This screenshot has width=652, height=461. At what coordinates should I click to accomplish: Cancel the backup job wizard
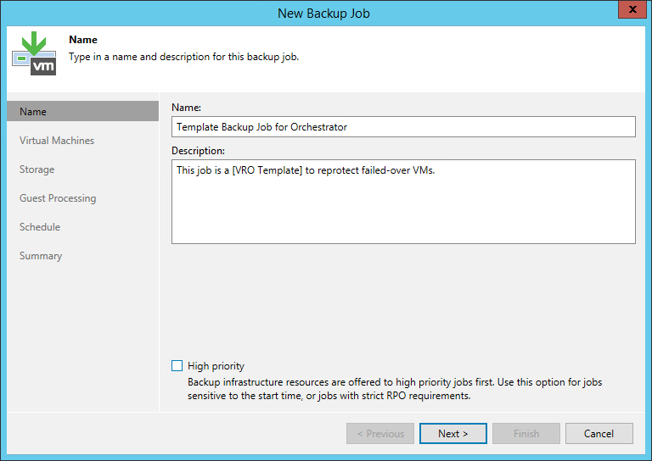[599, 434]
